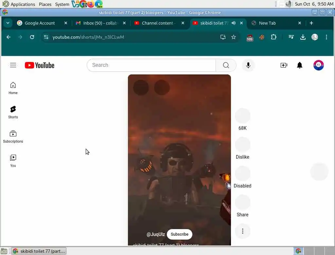Like the short showing 68K
Image resolution: width=335 pixels, height=255 pixels.
click(x=242, y=116)
